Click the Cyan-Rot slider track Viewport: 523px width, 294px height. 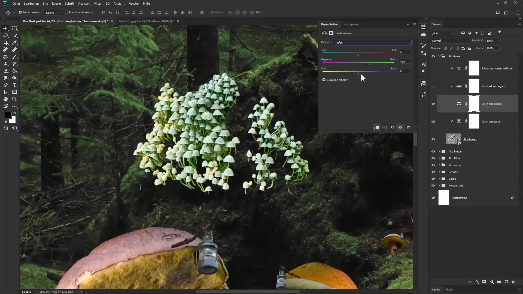point(358,53)
